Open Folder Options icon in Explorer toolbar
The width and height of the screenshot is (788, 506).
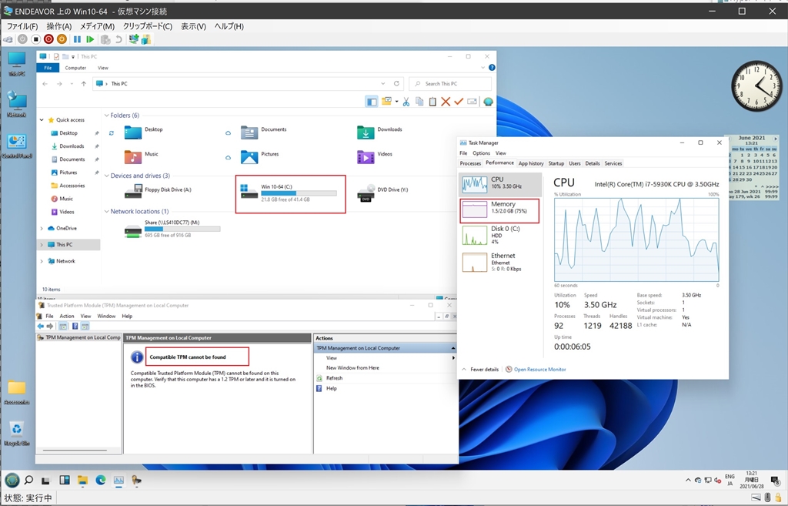pos(386,102)
